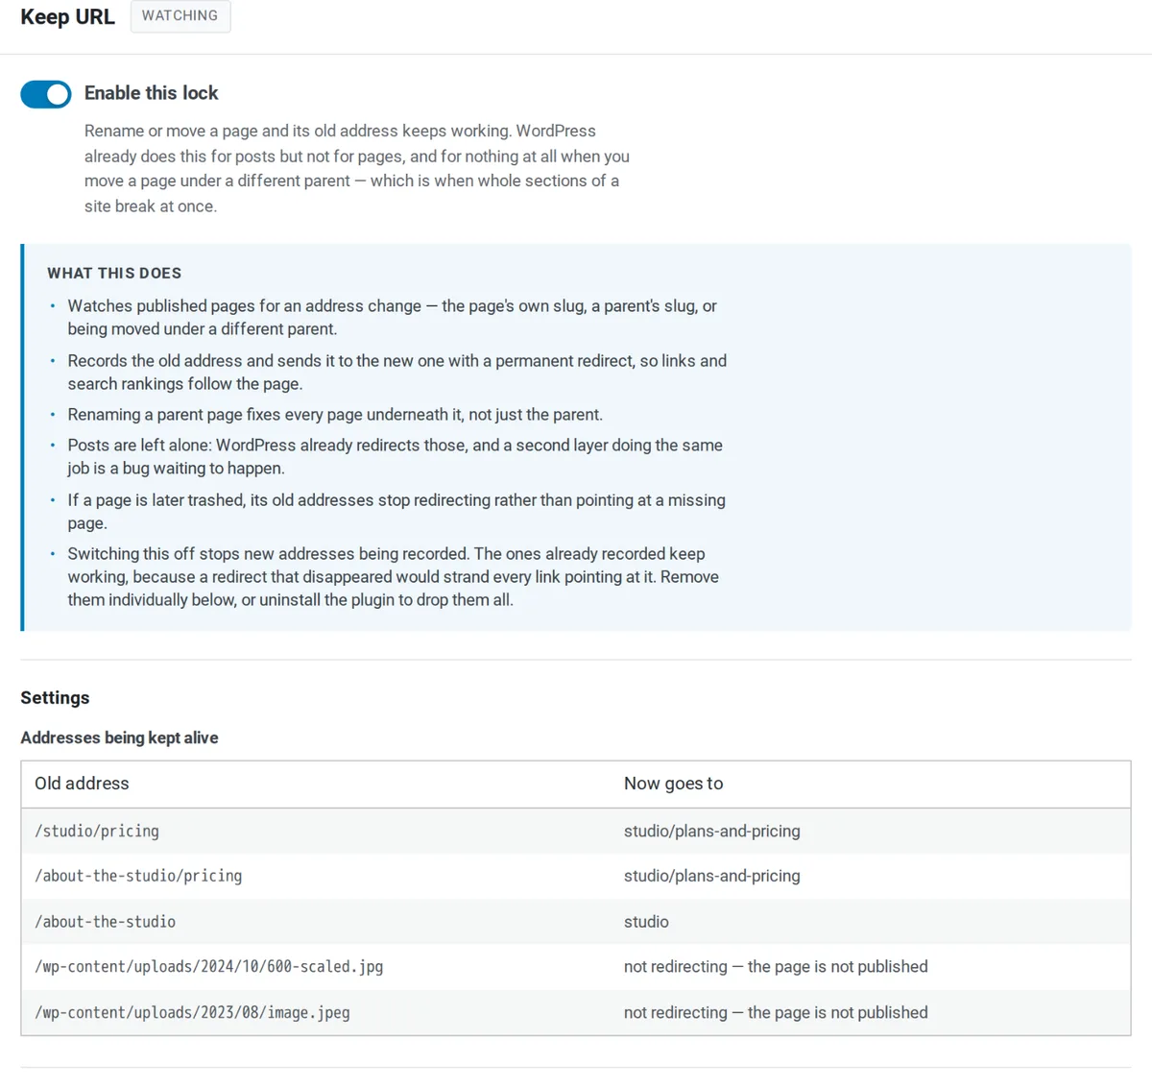
Task: Click 'not redirecting' in the 600-scaled.jpg row
Action: [x=776, y=967]
